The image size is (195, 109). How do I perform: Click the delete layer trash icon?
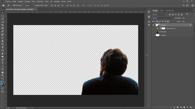coord(191,107)
